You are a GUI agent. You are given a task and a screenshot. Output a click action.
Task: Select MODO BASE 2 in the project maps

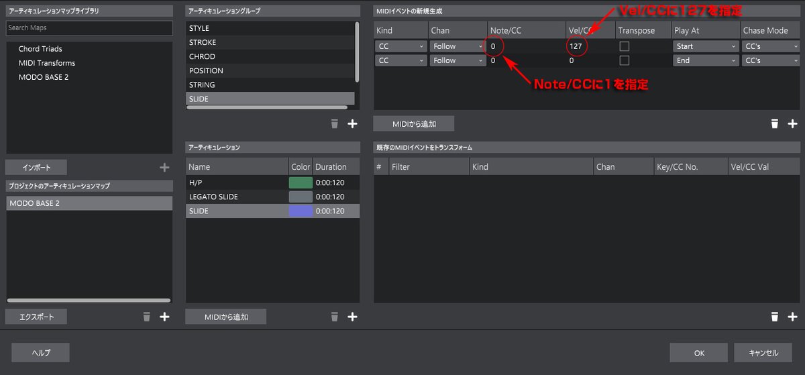pyautogui.click(x=89, y=203)
